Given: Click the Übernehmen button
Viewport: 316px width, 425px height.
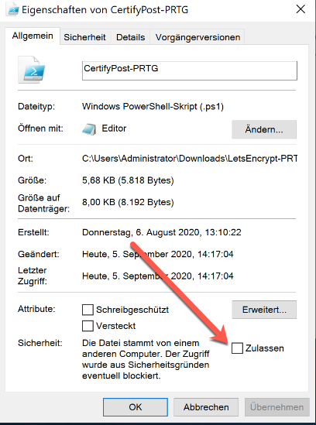Looking at the screenshot, I should click(x=277, y=407).
